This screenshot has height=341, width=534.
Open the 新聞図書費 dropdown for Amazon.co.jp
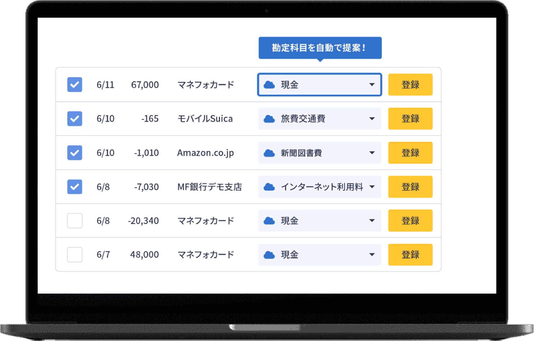372,153
